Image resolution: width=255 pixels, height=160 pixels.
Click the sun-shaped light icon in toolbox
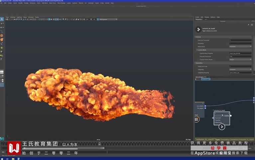(2, 48)
